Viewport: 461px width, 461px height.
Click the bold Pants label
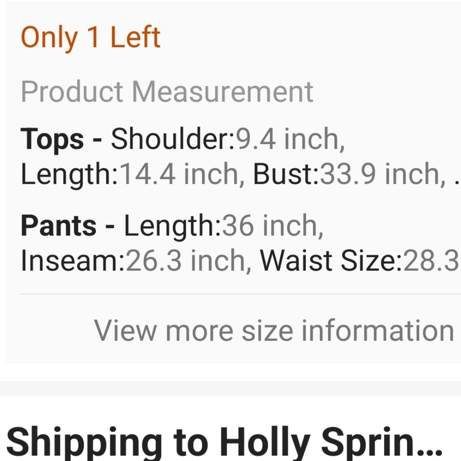[x=59, y=226]
